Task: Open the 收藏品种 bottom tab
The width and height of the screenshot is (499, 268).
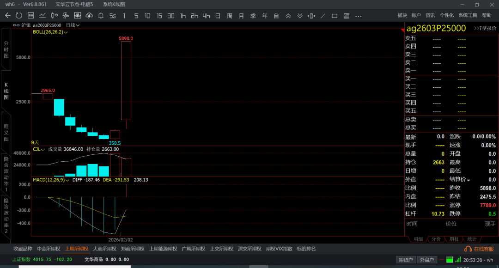Action: 23,249
